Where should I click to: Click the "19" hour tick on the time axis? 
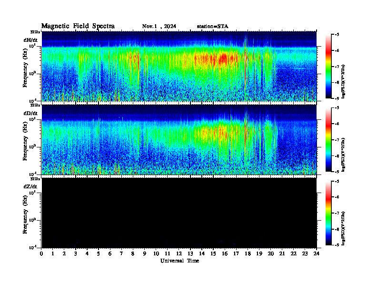[x=259, y=253]
